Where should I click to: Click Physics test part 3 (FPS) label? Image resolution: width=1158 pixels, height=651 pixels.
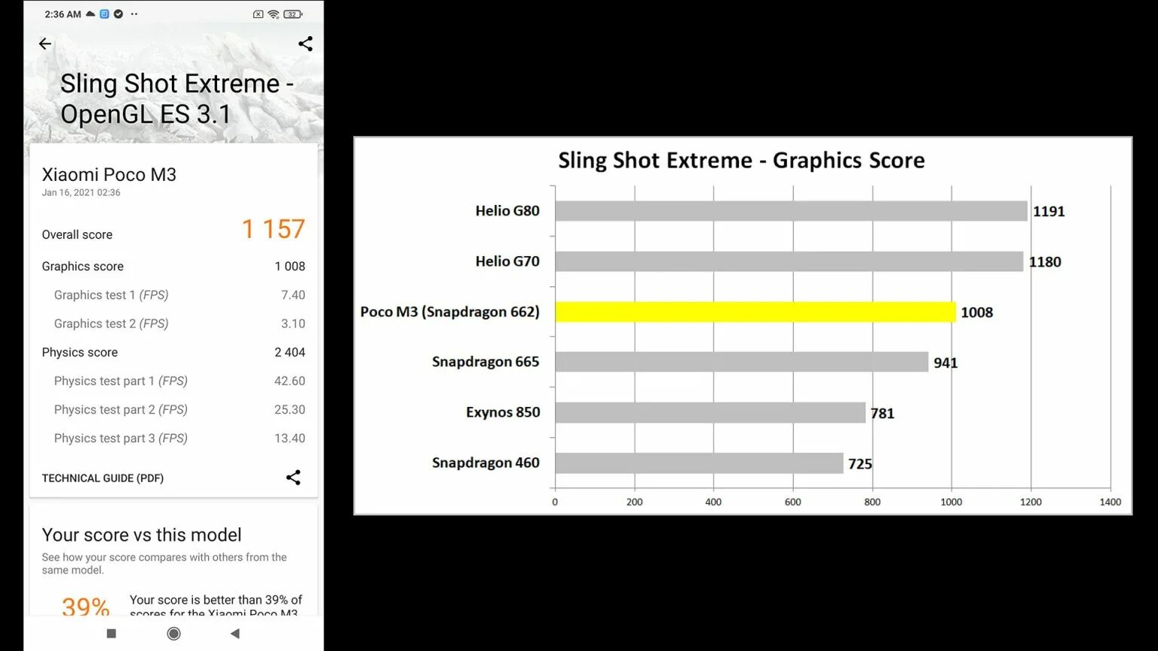[121, 439]
